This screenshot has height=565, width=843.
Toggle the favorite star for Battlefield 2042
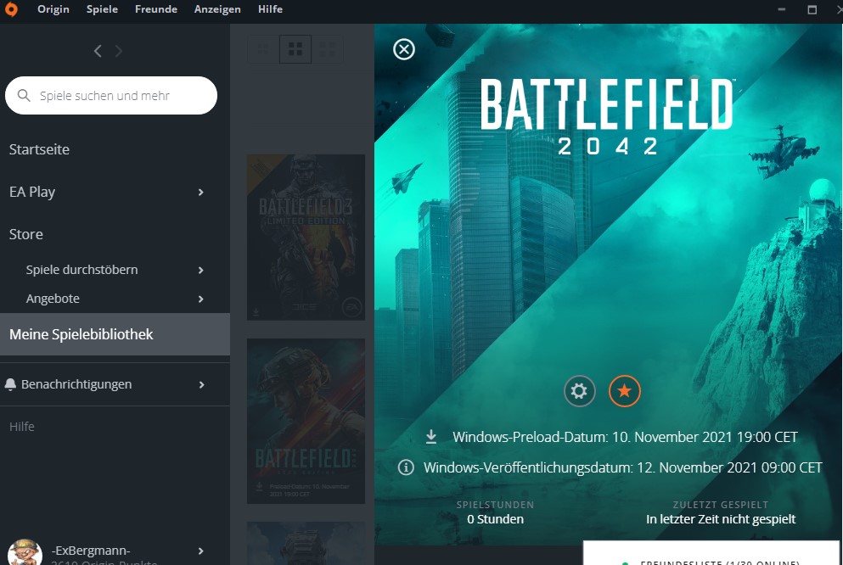pyautogui.click(x=624, y=391)
